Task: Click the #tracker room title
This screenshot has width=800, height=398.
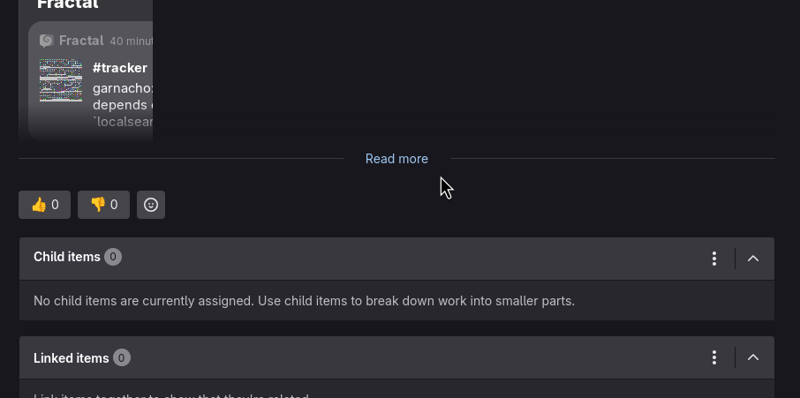Action: pos(119,68)
